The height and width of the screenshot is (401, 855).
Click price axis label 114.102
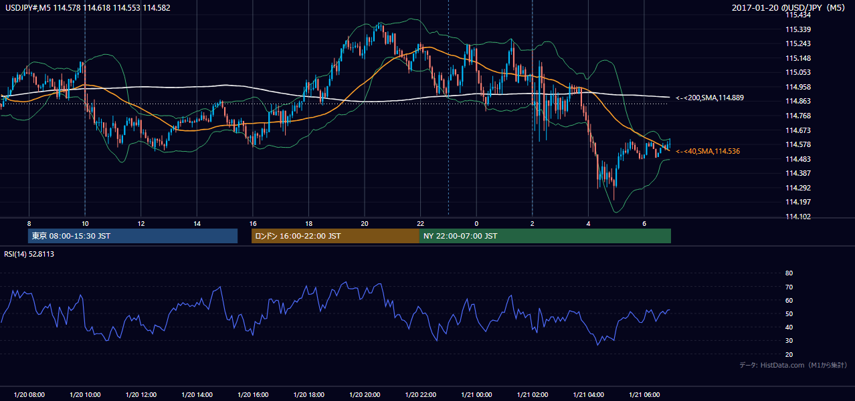(798, 217)
